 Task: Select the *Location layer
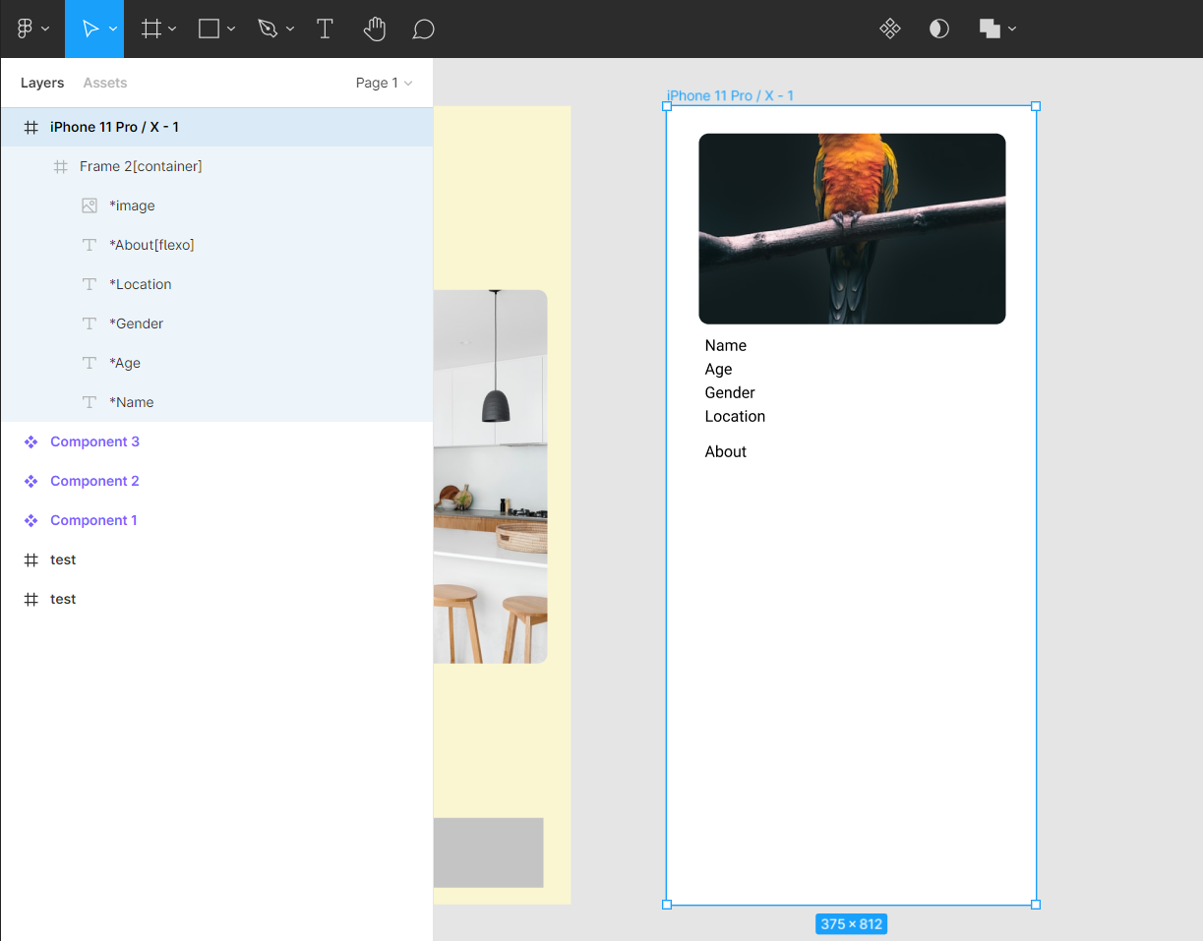click(216, 284)
